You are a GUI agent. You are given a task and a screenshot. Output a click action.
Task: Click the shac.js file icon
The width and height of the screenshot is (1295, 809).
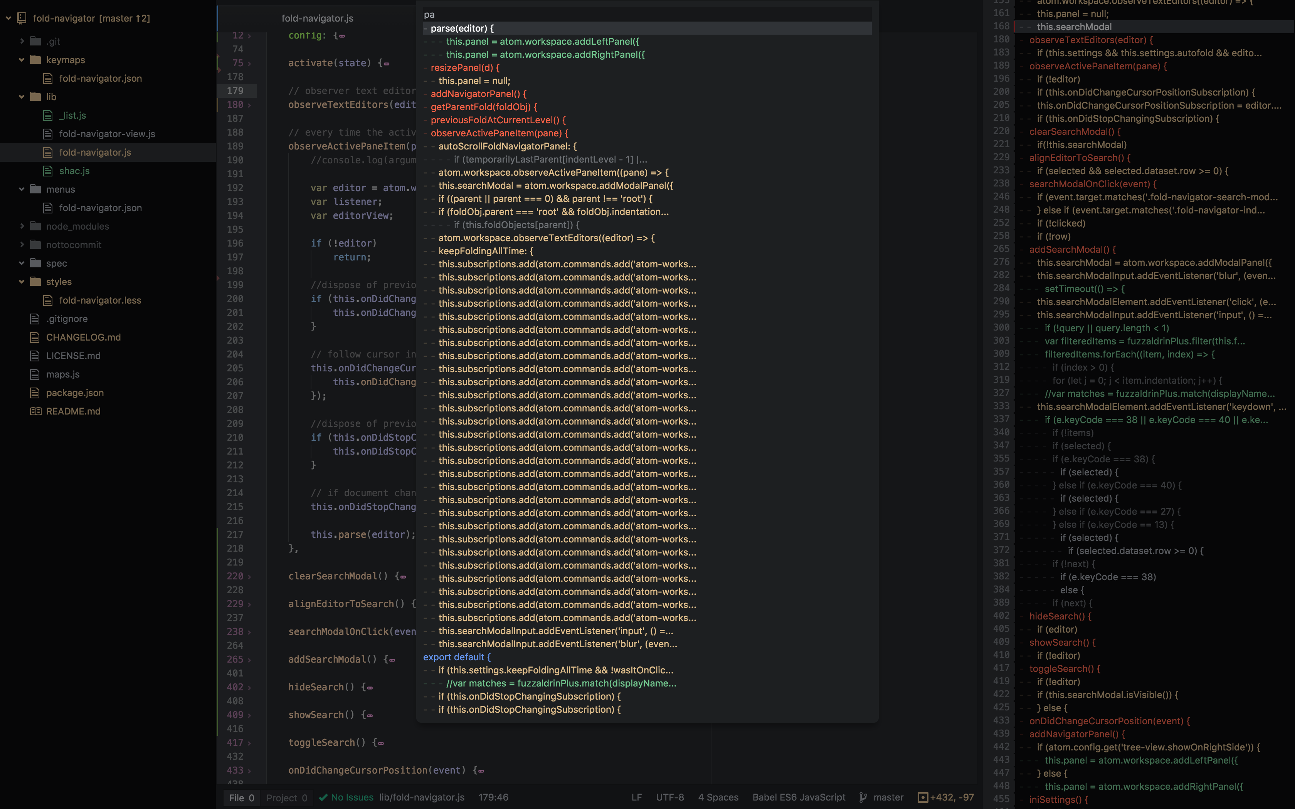click(48, 171)
